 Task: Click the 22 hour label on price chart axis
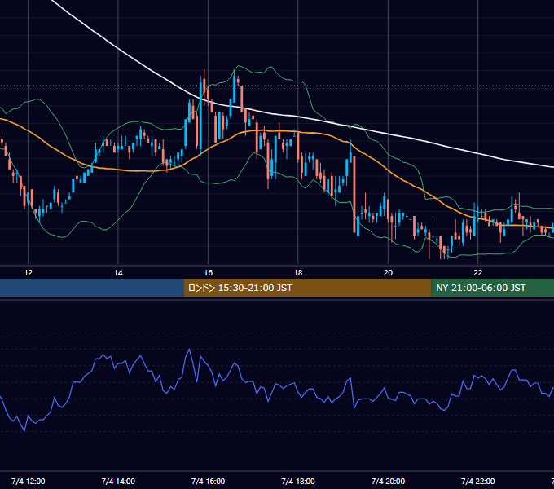477,273
